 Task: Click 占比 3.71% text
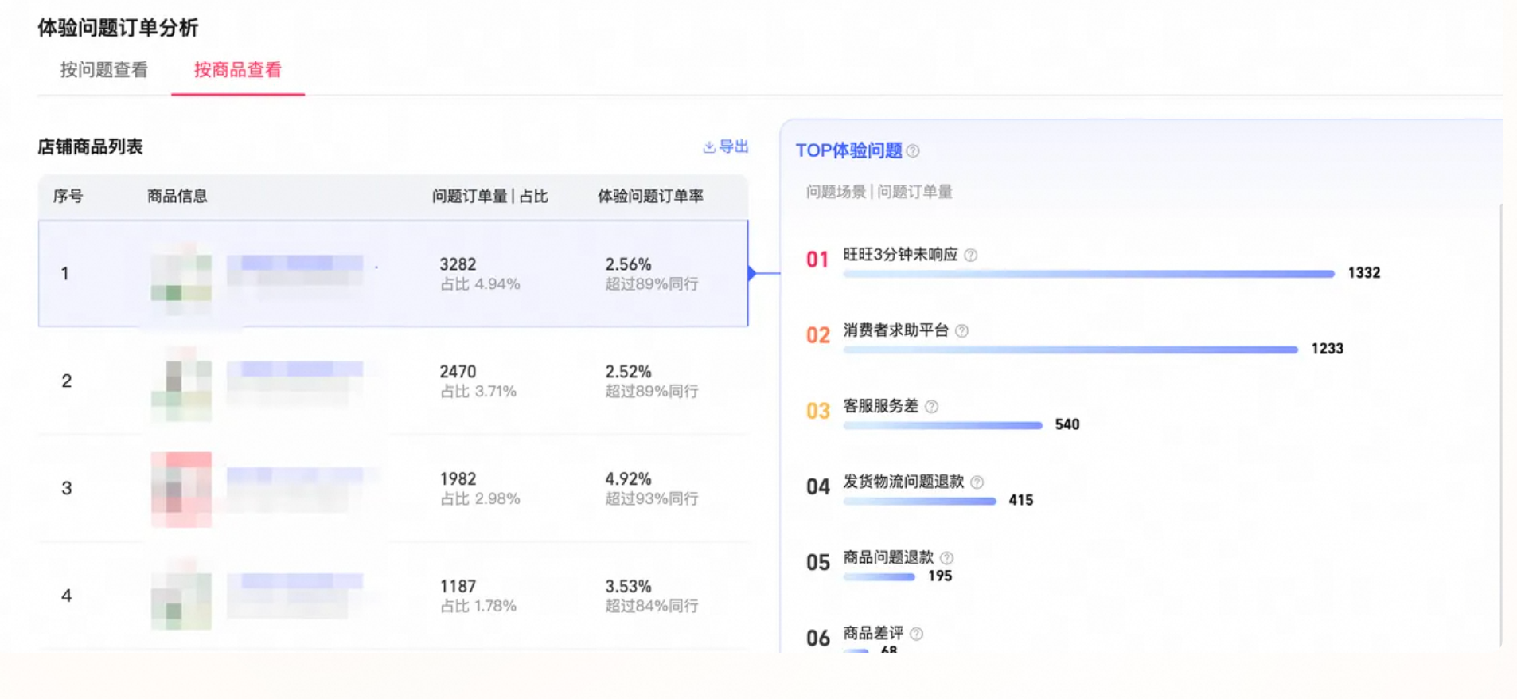478,392
